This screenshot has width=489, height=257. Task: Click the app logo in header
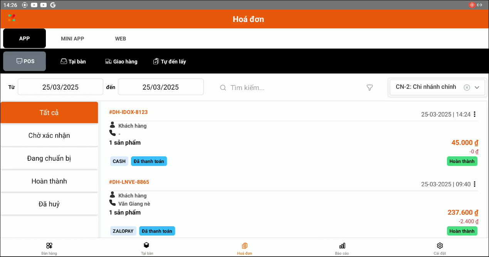(12, 18)
